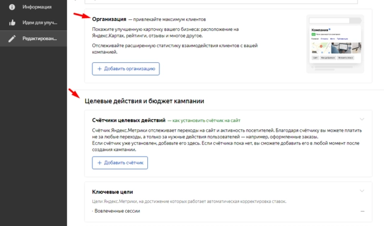Open the как установить счётчик на сайт link

[206, 121]
